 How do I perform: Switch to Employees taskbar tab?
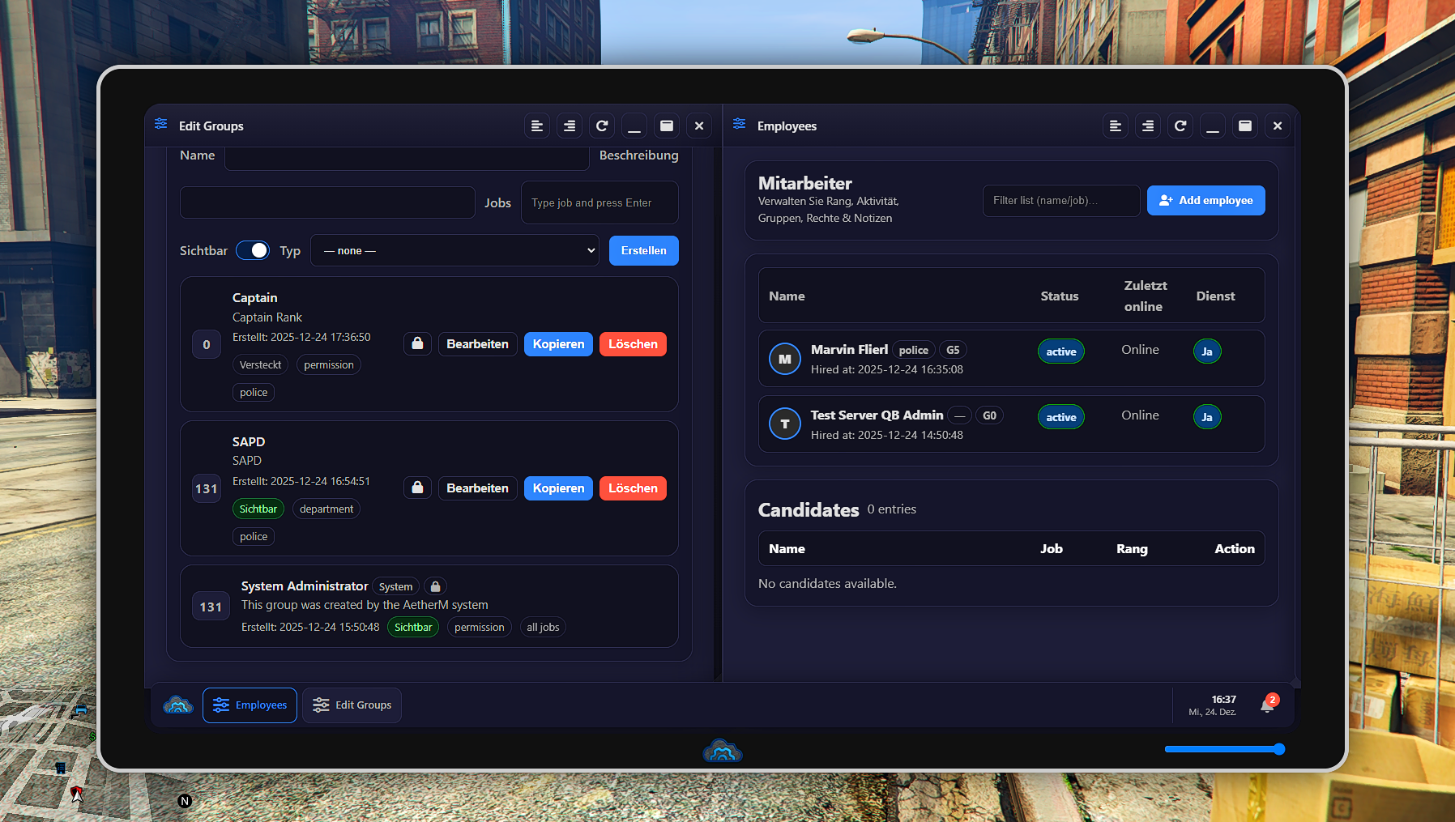point(250,705)
